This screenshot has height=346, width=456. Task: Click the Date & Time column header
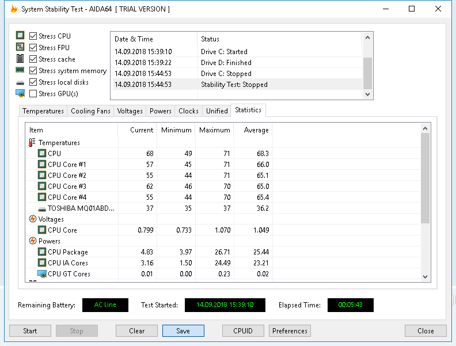(154, 39)
